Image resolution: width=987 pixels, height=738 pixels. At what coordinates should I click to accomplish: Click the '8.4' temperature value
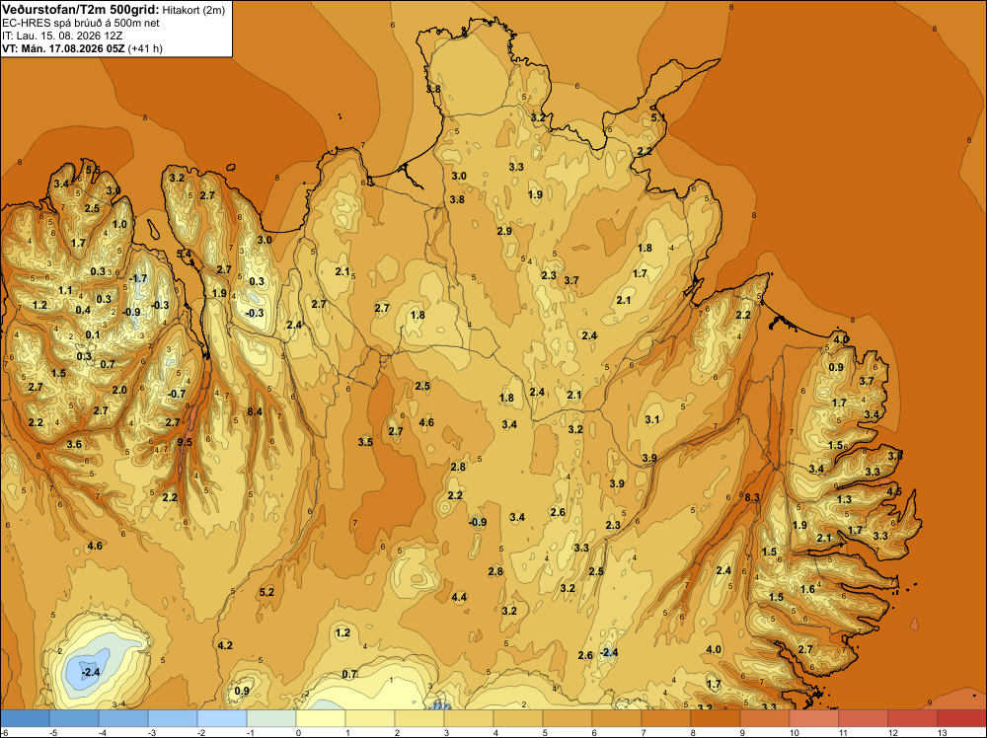point(255,411)
